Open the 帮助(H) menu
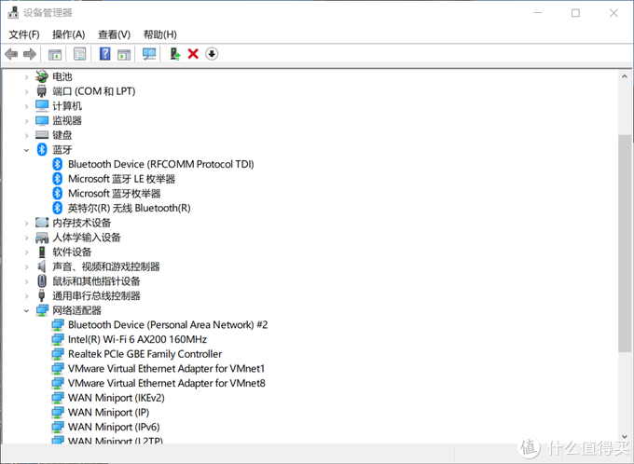The height and width of the screenshot is (464, 634). click(160, 34)
